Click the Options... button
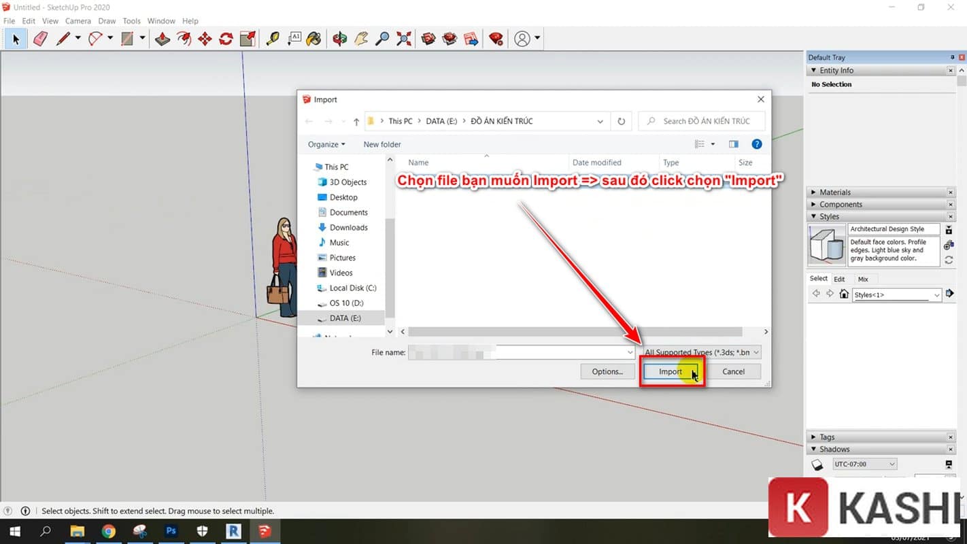Image resolution: width=967 pixels, height=544 pixels. pyautogui.click(x=607, y=372)
